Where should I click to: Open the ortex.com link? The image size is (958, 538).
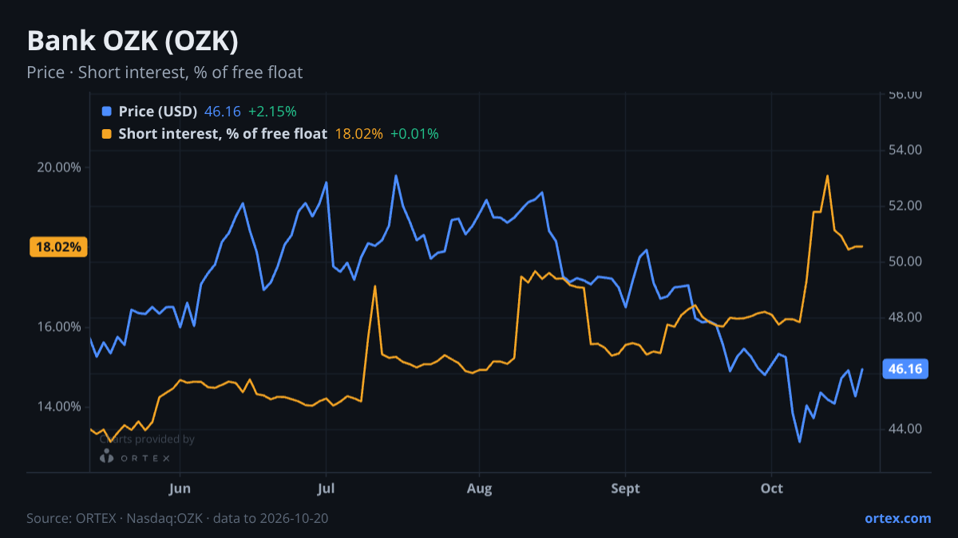pos(897,518)
